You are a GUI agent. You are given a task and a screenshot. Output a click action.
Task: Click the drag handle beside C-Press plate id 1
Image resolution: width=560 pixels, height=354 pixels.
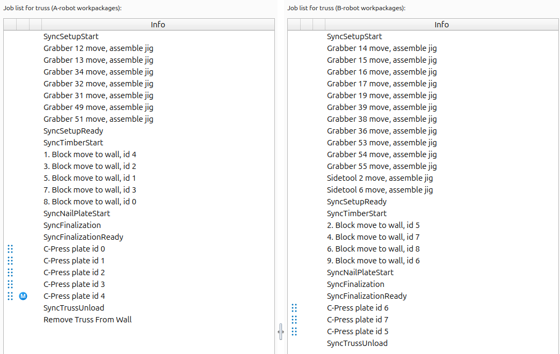[x=10, y=260]
